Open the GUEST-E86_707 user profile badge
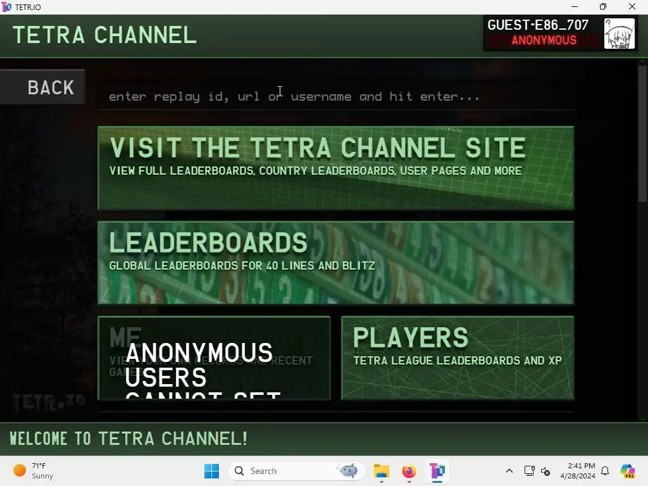Screen dimensions: 648x486 tap(560, 33)
